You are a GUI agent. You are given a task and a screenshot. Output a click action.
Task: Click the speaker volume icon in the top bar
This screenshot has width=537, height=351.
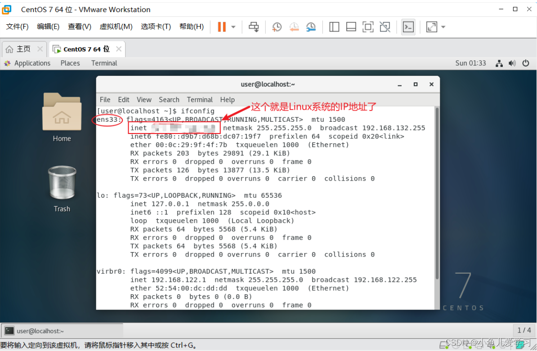pos(512,63)
